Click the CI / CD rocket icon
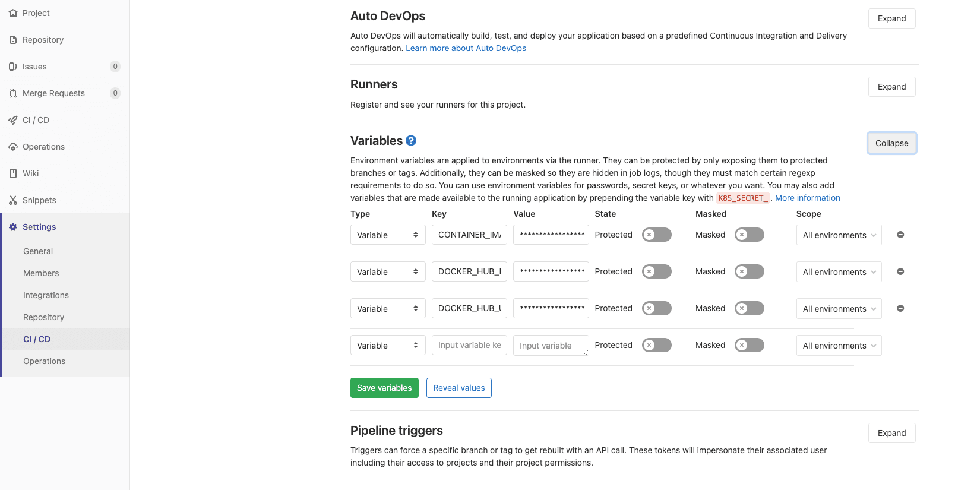 [13, 120]
